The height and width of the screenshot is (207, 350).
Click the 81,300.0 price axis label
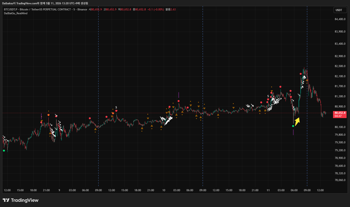[x=340, y=96]
